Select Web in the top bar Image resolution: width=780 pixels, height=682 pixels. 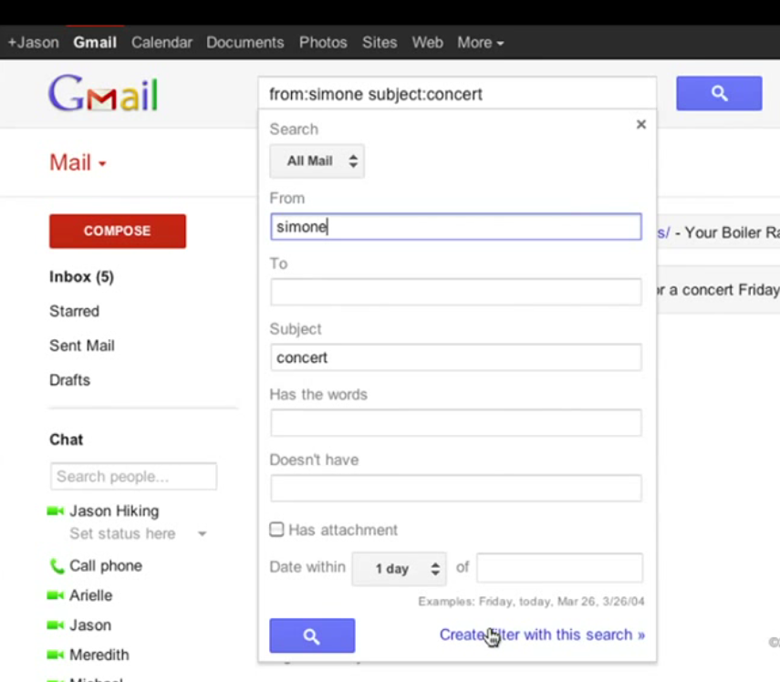tap(427, 43)
